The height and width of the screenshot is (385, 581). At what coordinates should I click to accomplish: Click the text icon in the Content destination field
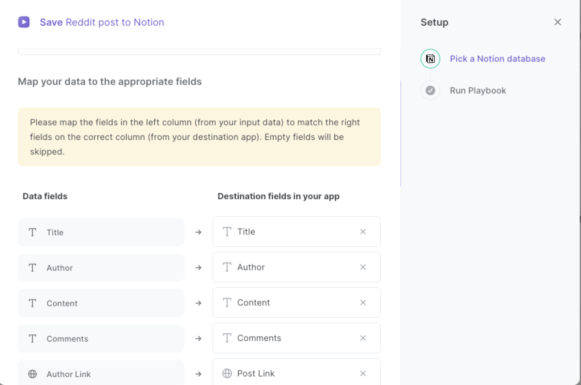click(x=227, y=302)
